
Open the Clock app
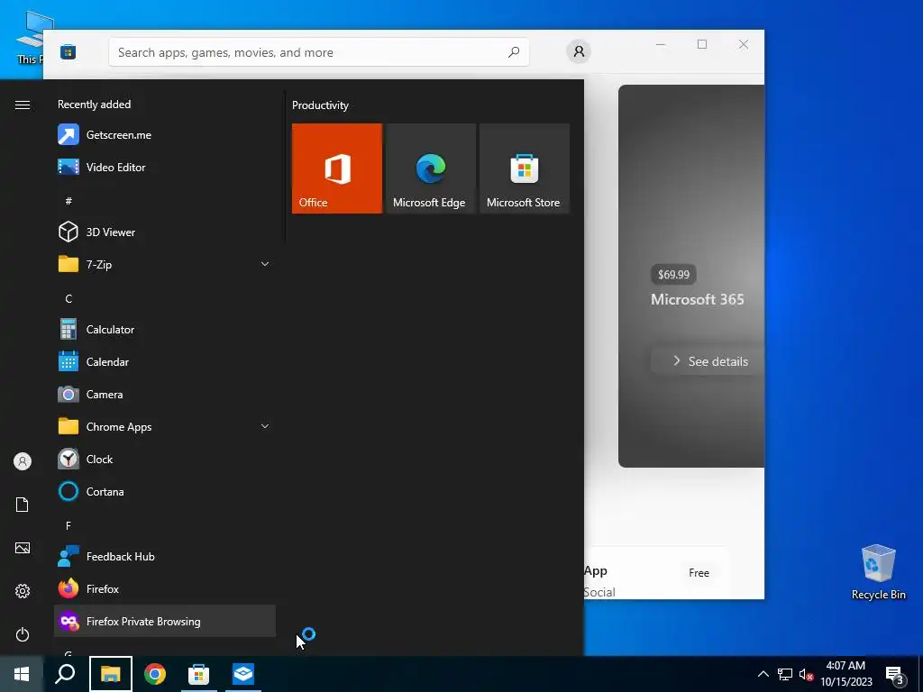coord(165,459)
